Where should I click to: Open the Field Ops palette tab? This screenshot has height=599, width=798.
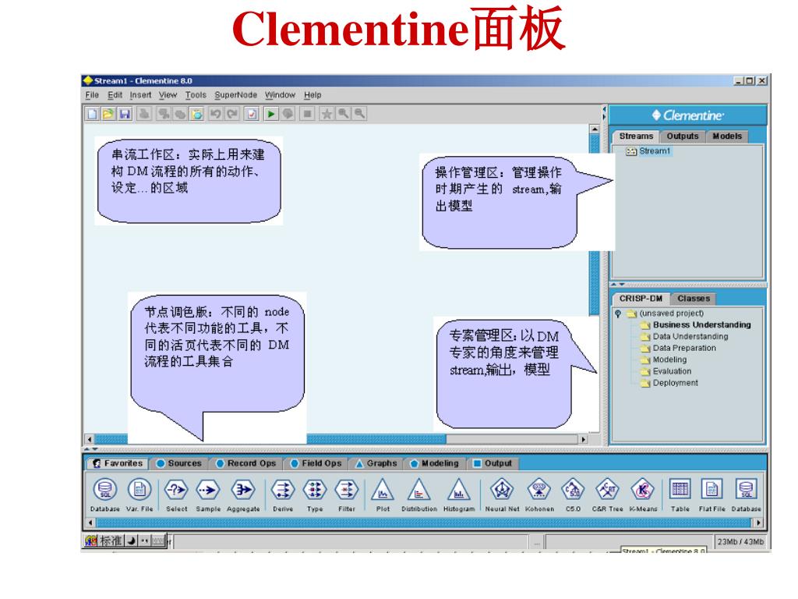316,463
